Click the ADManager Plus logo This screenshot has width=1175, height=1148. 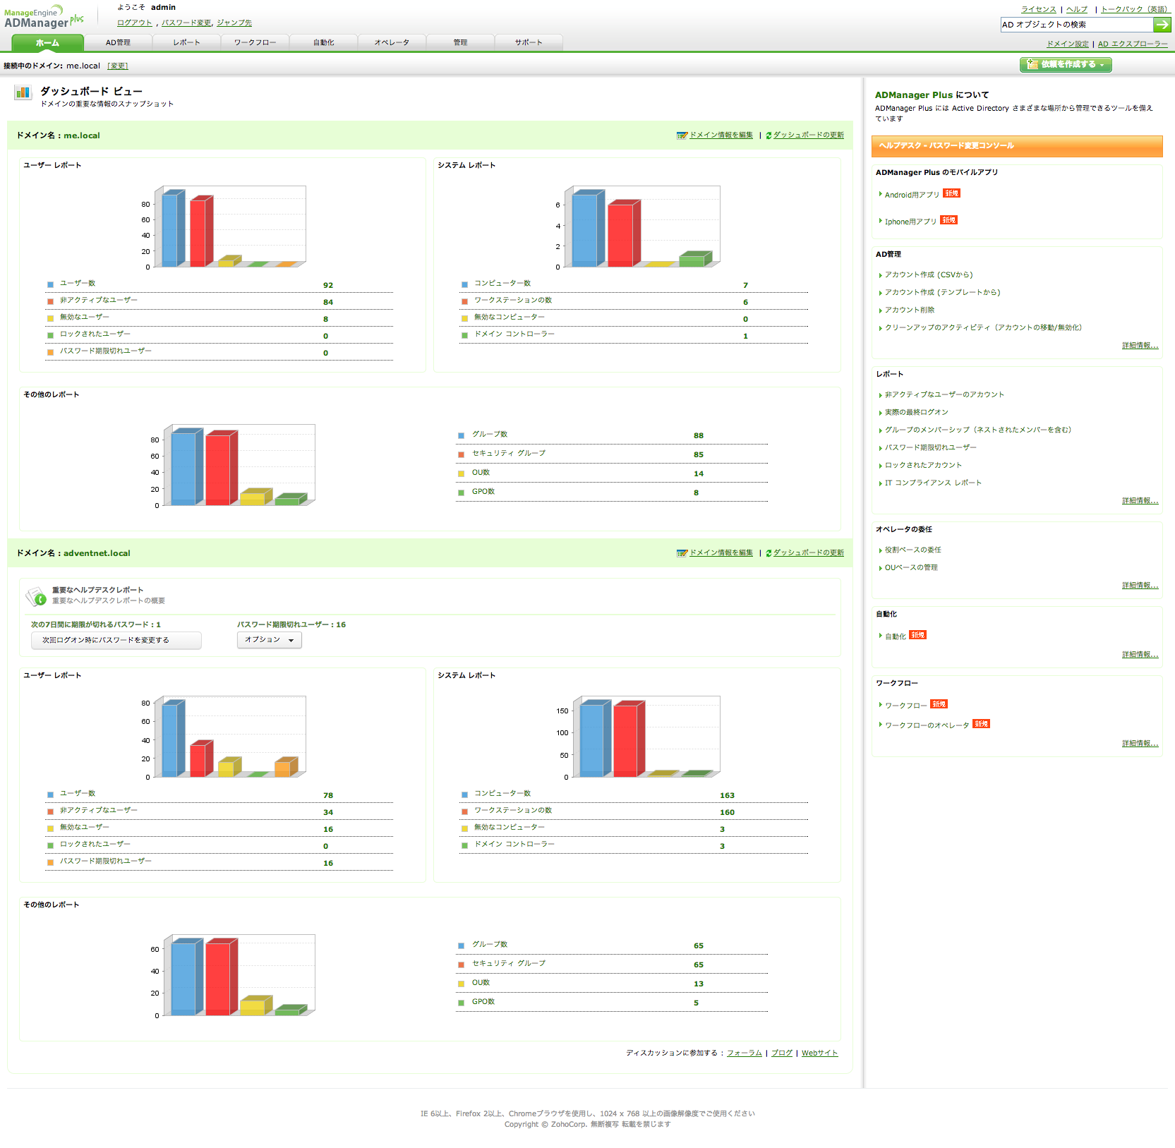click(x=44, y=18)
